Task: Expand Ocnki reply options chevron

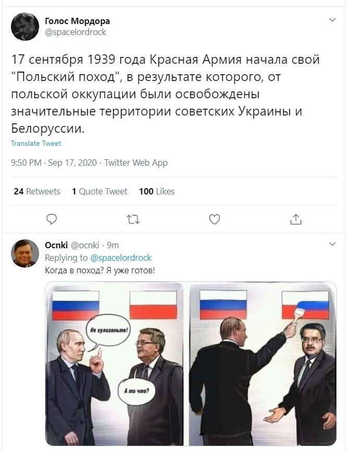Action: (x=332, y=244)
